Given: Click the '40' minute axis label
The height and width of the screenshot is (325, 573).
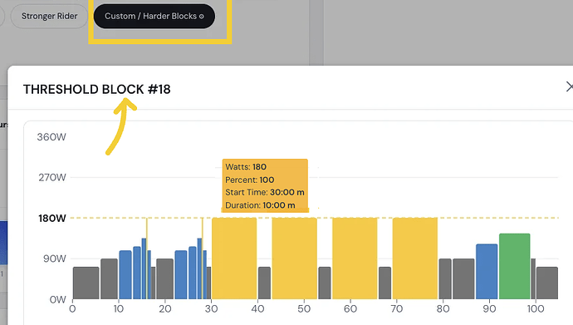Looking at the screenshot, I should click(x=257, y=309).
